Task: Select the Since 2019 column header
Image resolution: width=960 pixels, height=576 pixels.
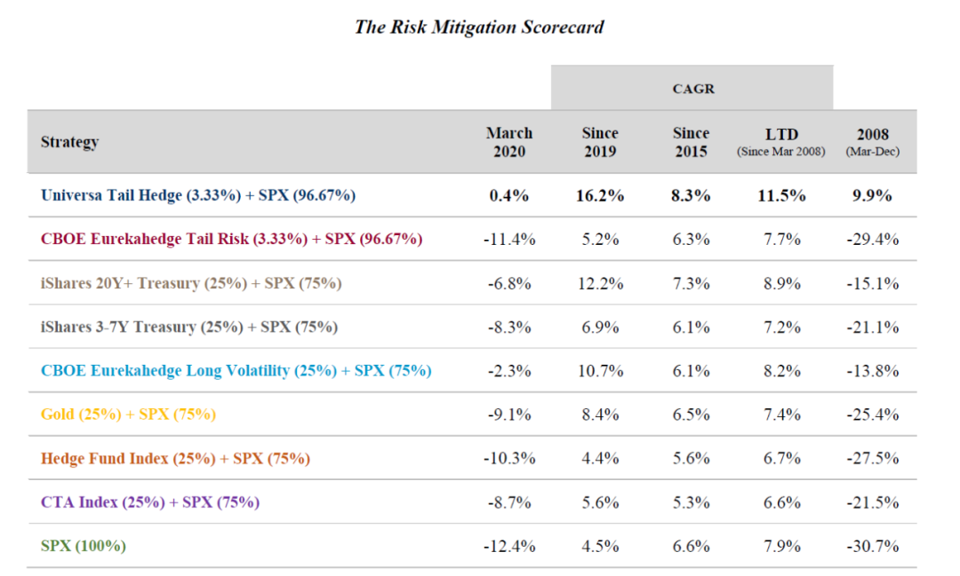Action: point(600,142)
